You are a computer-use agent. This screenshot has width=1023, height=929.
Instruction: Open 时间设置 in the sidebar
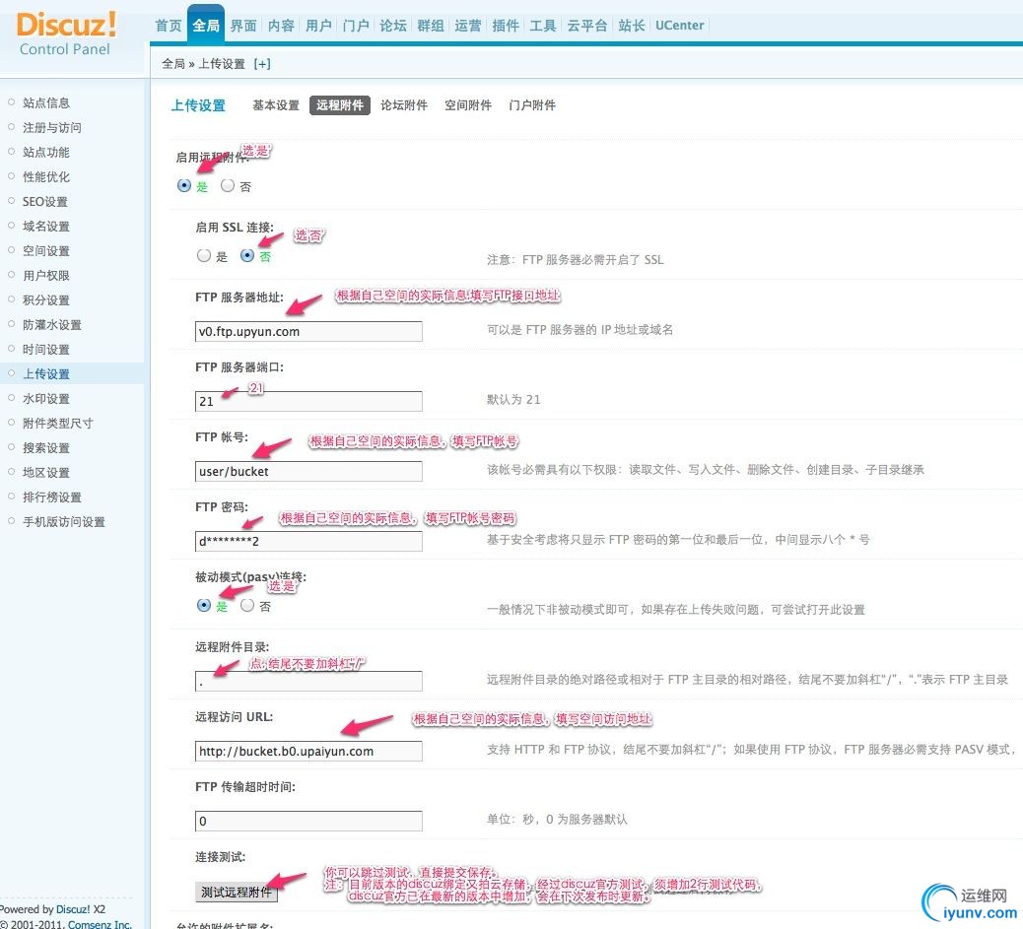point(46,349)
